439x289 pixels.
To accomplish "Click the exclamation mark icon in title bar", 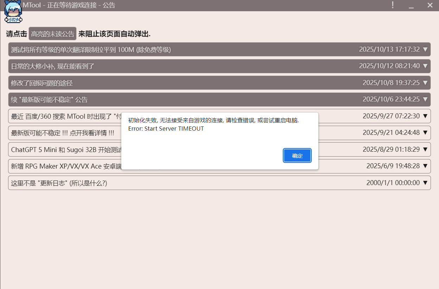I will (x=393, y=5).
